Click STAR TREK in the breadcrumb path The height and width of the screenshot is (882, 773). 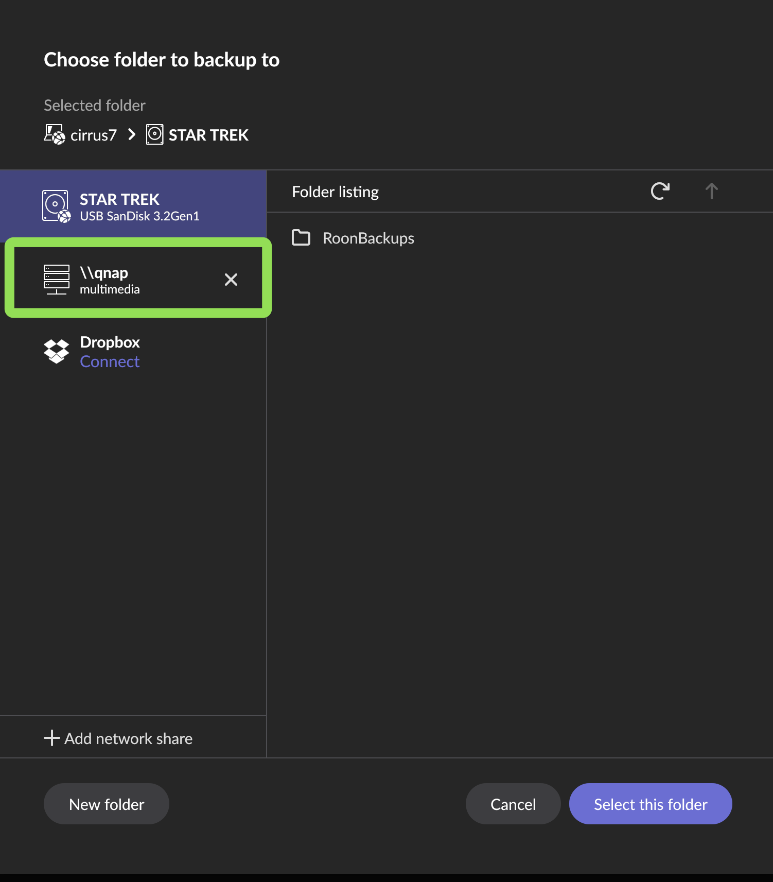(208, 135)
